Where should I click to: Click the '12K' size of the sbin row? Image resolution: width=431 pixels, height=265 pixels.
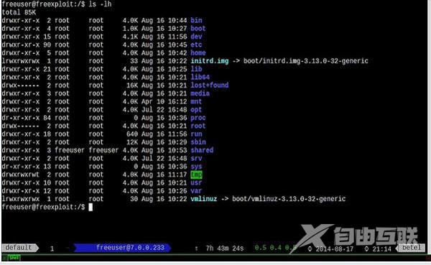[132, 142]
